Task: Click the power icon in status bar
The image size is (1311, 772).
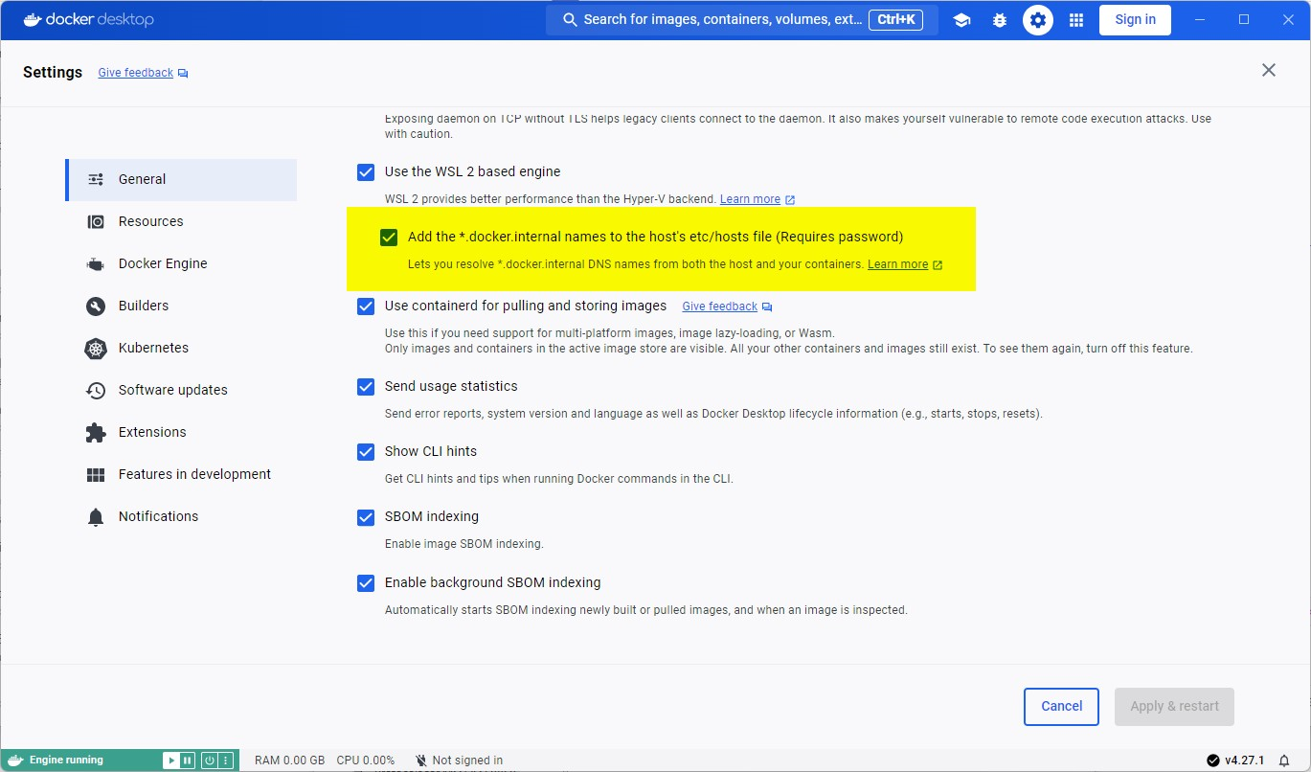Action: pos(209,761)
